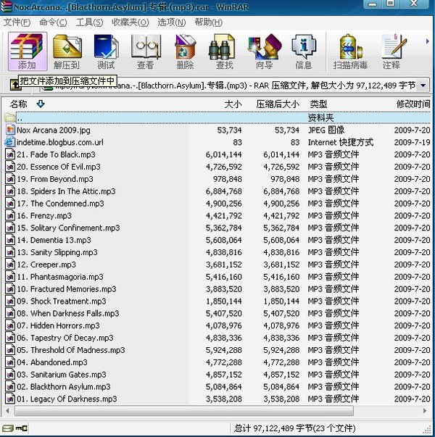Click the 解压到 (Extract To) toolbar icon

coord(67,51)
